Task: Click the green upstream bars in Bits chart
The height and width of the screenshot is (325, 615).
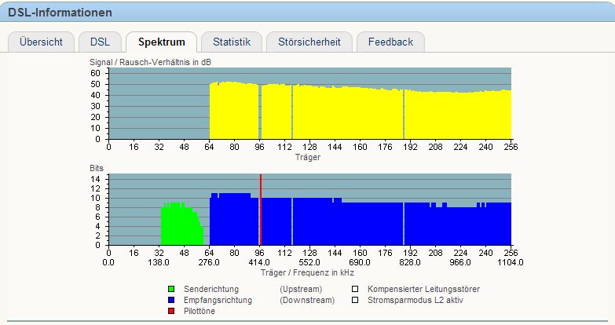Action: click(x=182, y=225)
